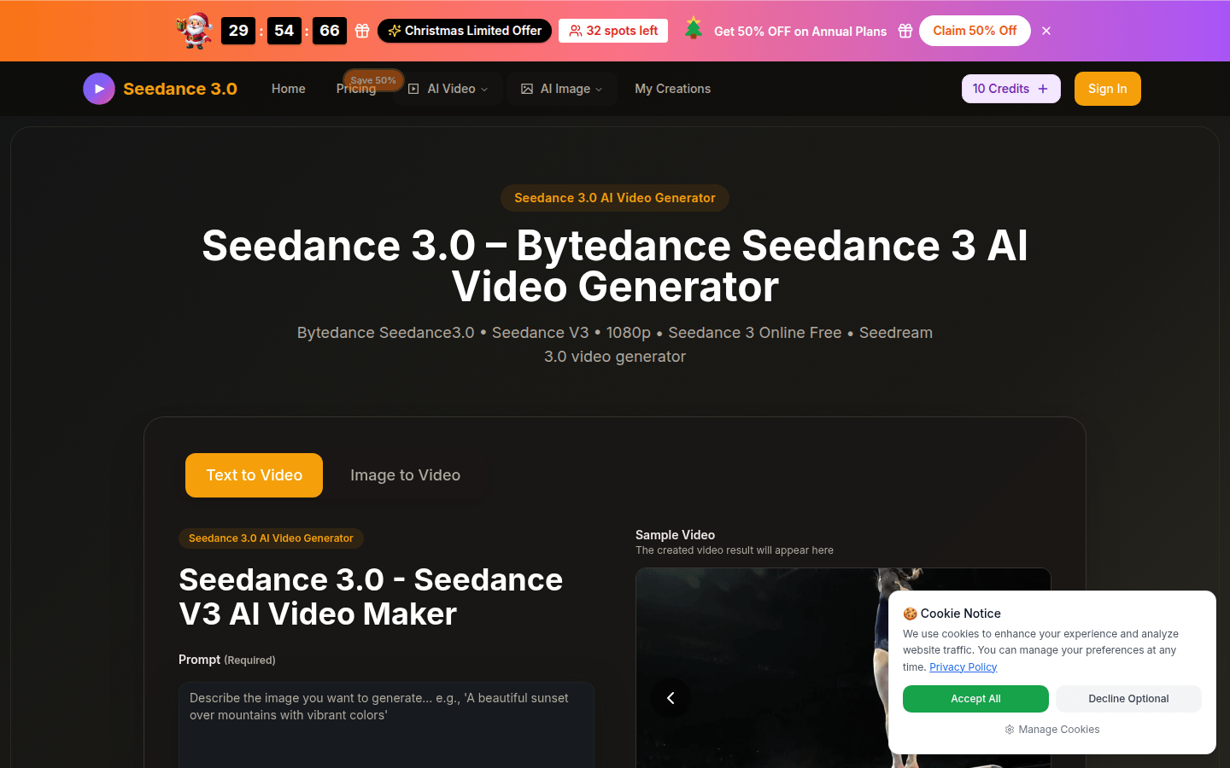Click the Christmas tree icon in banner

click(694, 29)
